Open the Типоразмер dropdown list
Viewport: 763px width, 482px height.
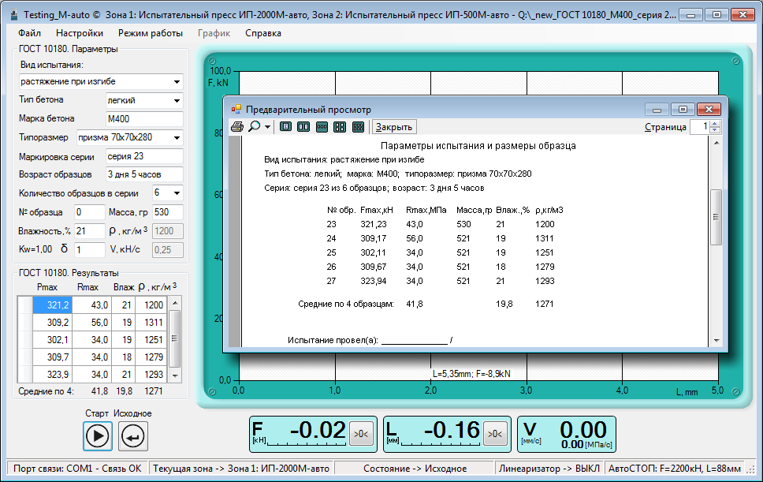click(176, 137)
